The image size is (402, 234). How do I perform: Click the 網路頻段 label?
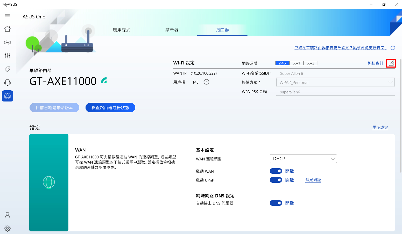tap(250, 63)
